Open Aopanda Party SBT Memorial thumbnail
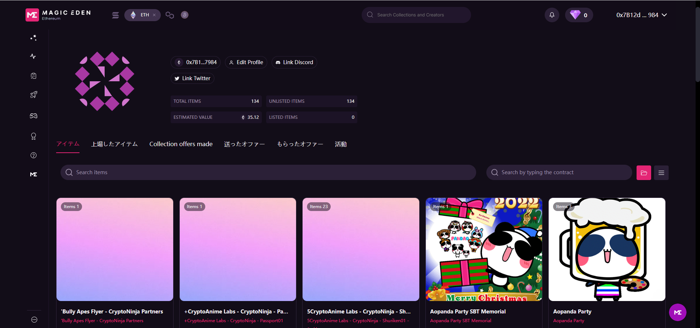The height and width of the screenshot is (328, 700). (484, 249)
